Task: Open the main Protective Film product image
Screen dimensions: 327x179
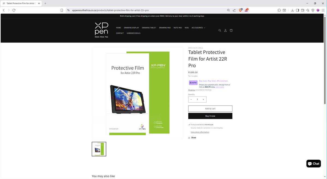Action: coord(138,93)
